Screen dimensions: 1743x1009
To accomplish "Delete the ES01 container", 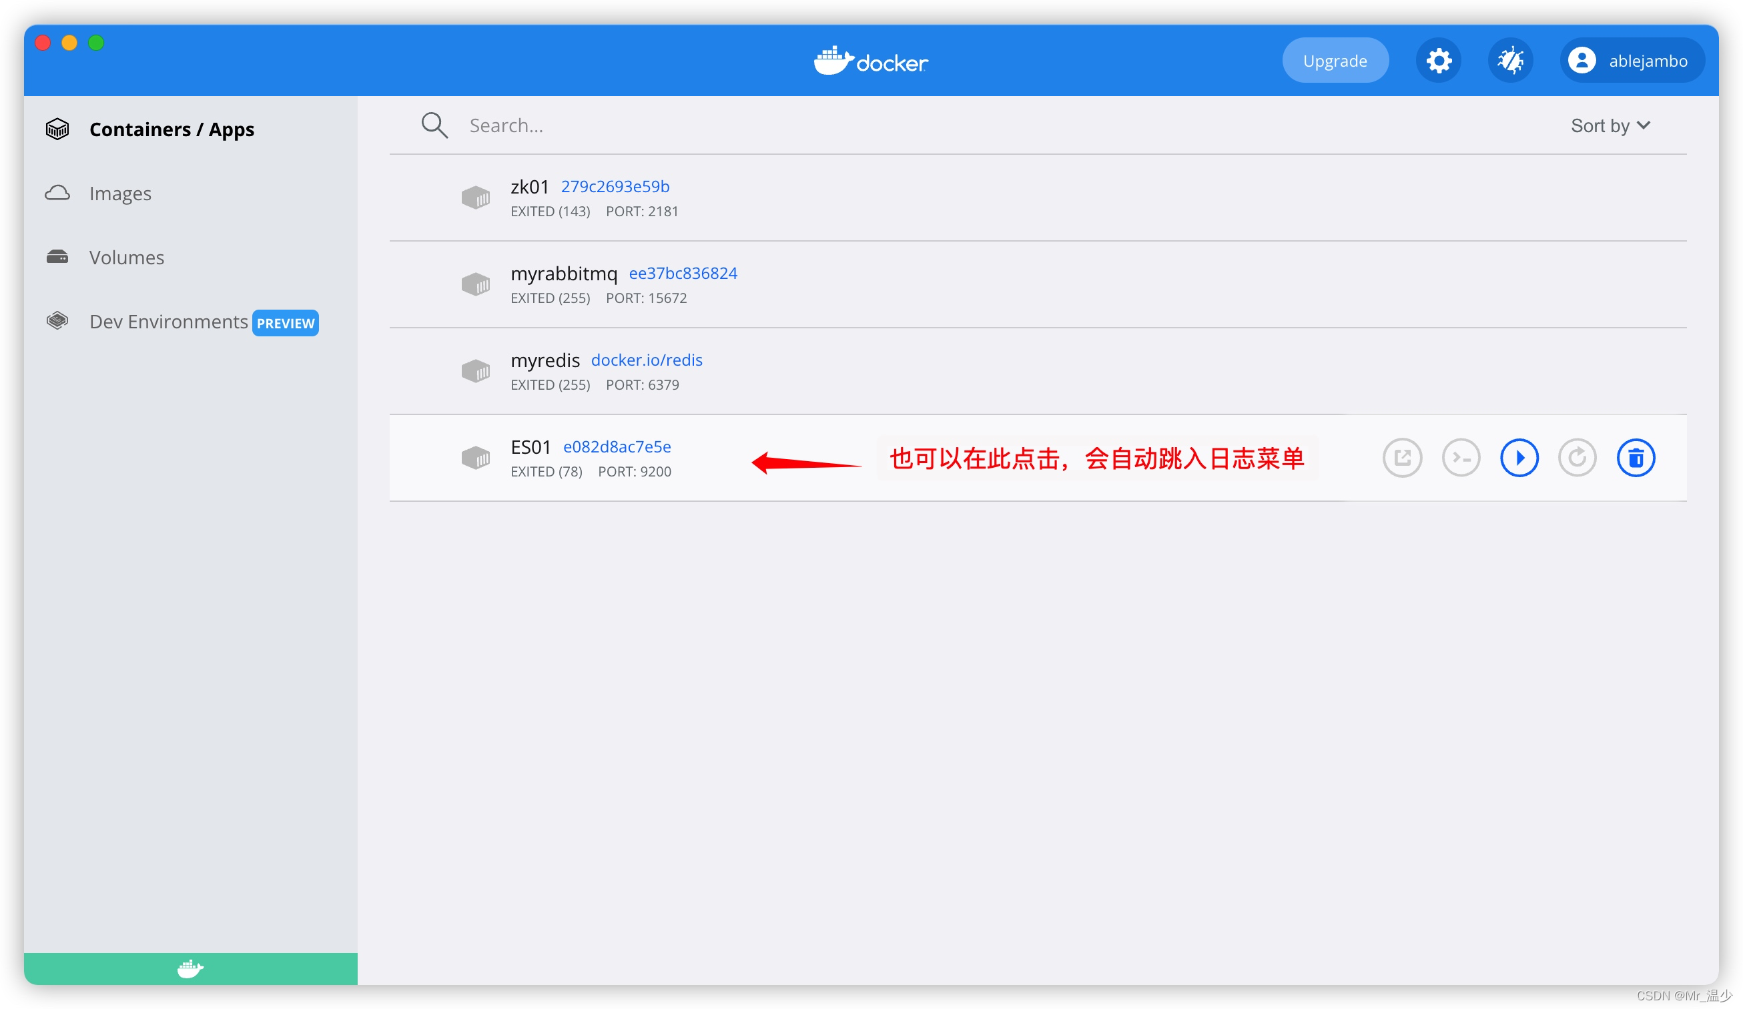I will tap(1635, 457).
